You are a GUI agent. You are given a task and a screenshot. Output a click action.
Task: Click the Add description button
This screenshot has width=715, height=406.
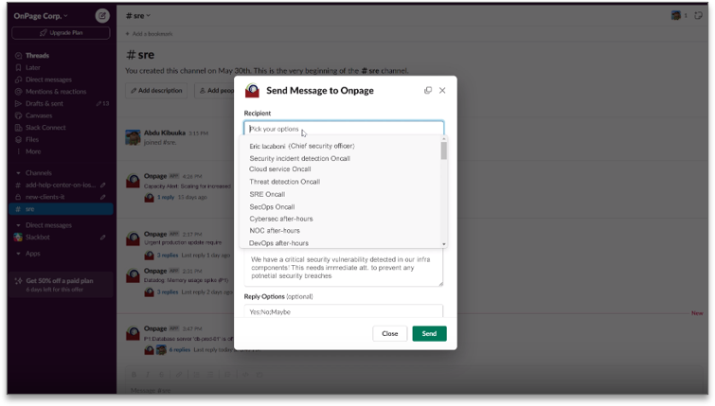[x=156, y=91]
